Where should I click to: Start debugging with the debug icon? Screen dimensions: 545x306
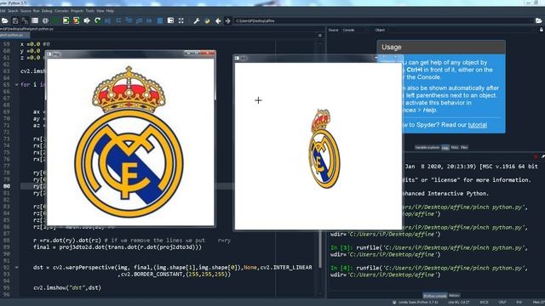coord(108,20)
